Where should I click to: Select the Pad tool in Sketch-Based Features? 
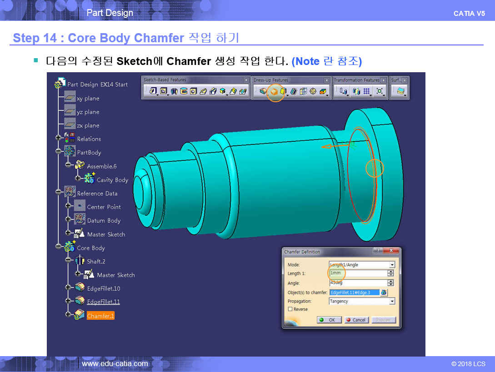[153, 91]
